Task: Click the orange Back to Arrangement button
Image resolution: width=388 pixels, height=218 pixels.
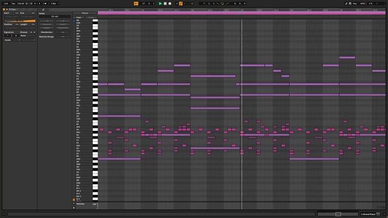Action: tap(136, 4)
